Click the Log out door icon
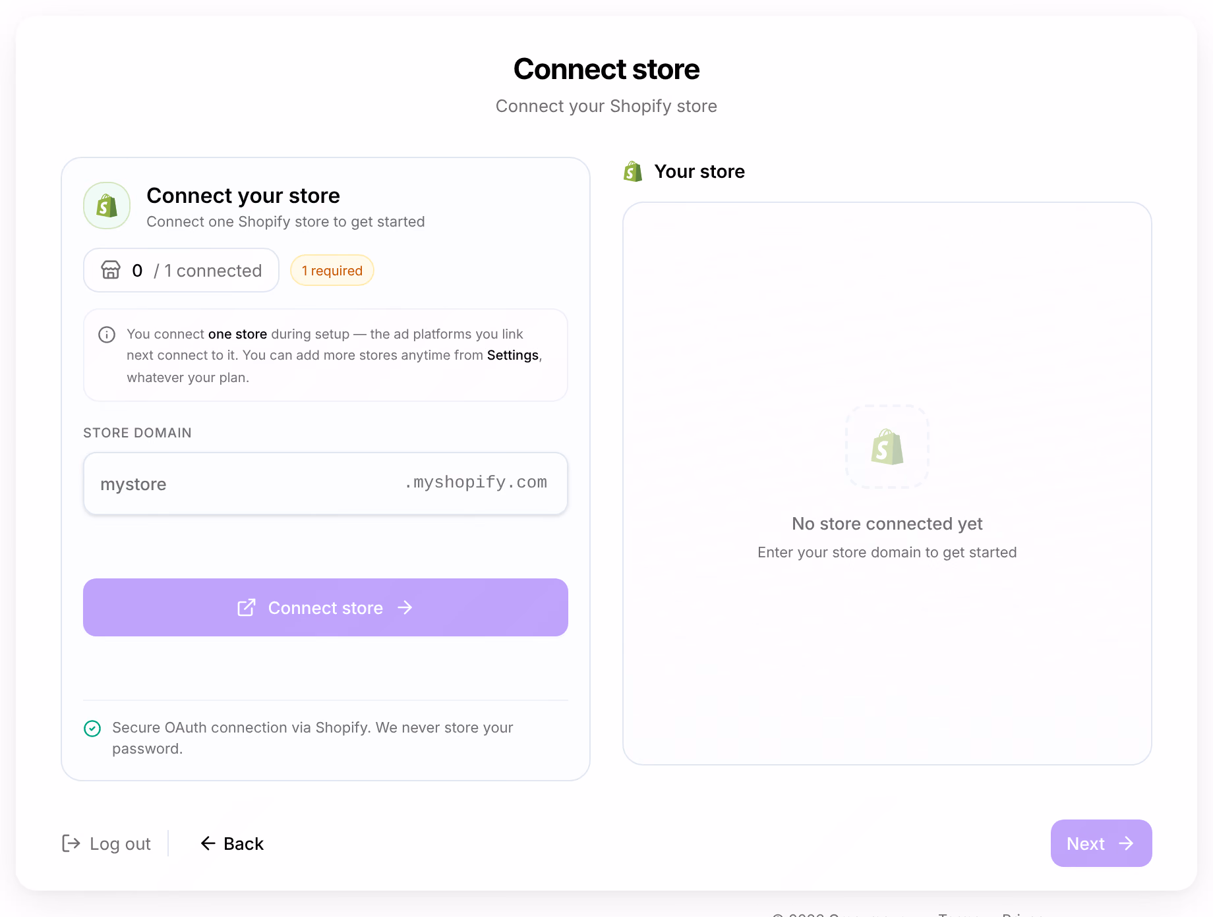This screenshot has height=917, width=1213. coord(71,843)
